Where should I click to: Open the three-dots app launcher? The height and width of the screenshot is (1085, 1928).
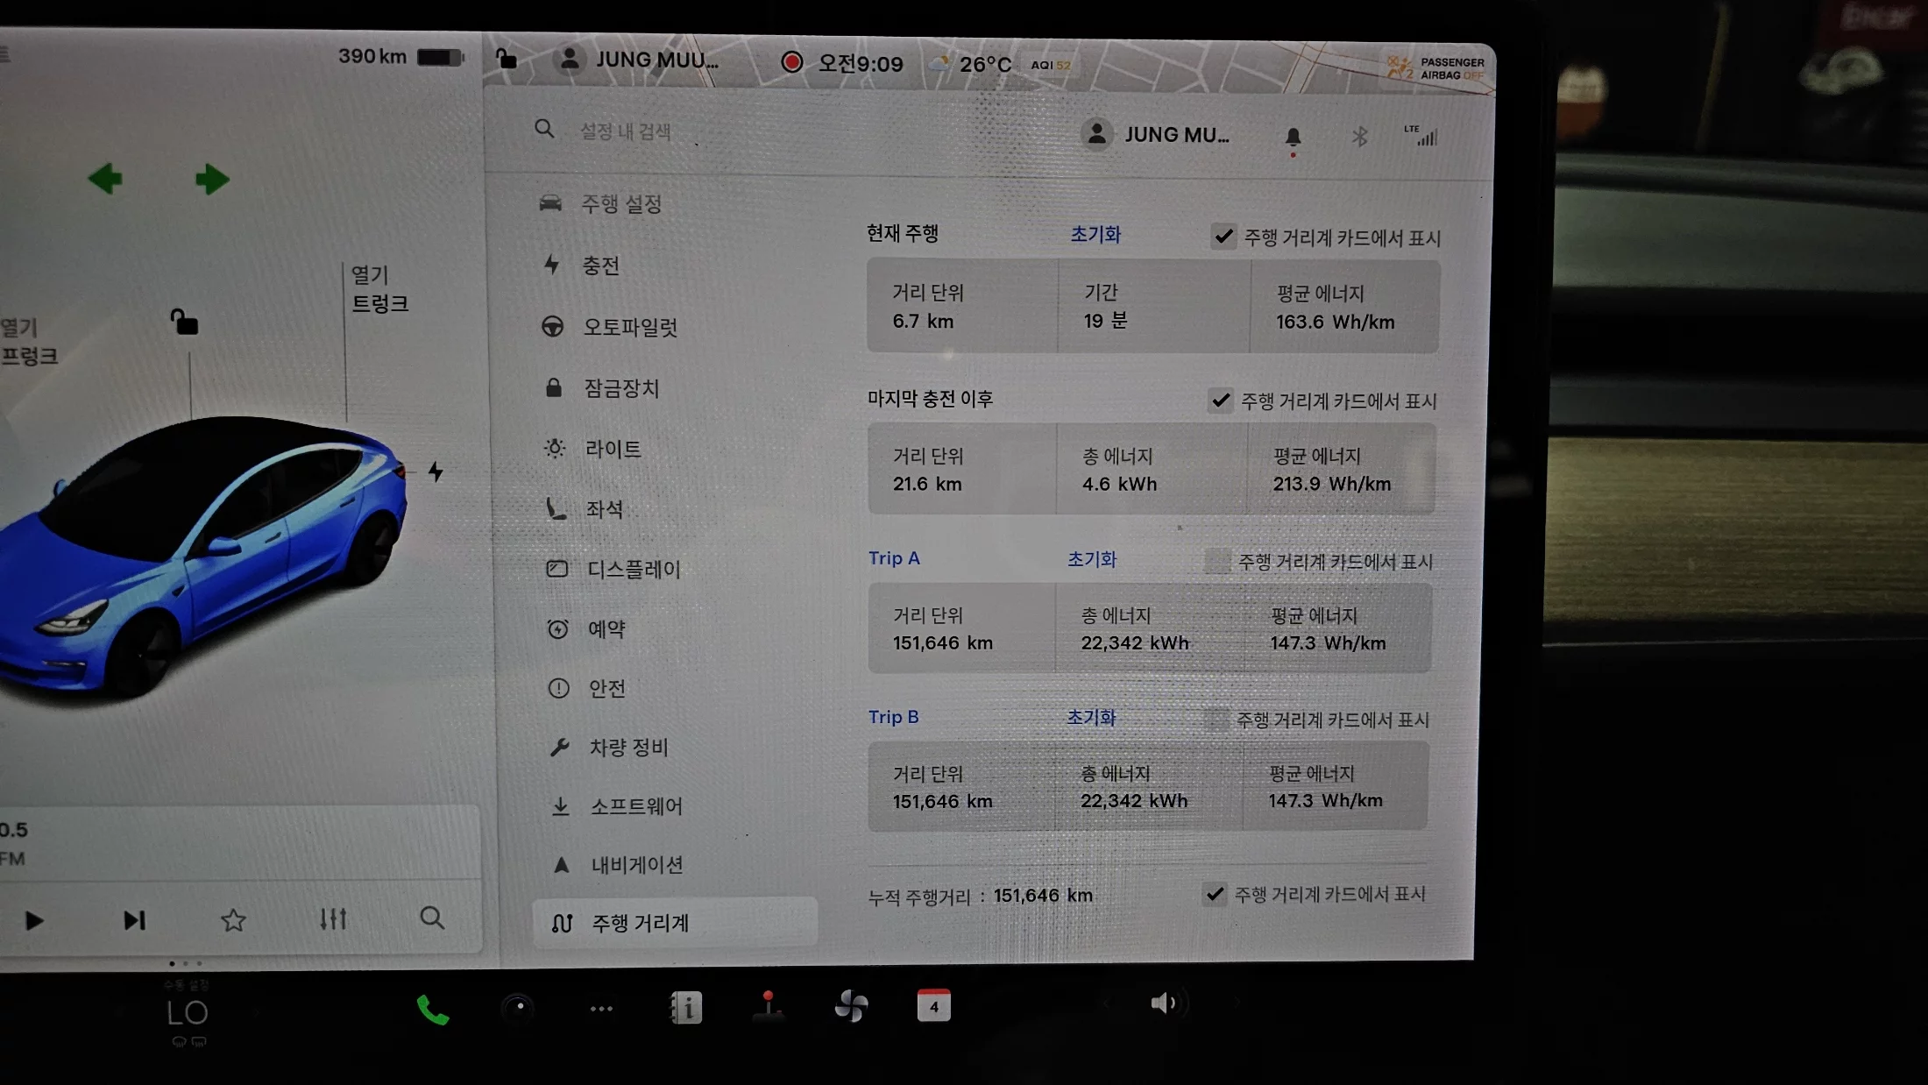click(x=601, y=1009)
